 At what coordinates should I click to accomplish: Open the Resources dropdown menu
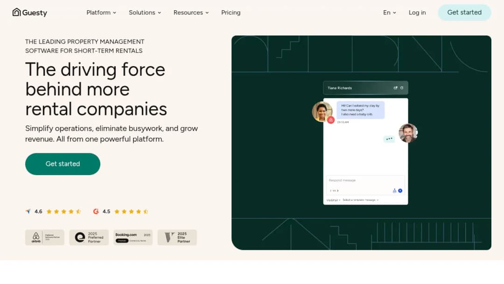click(x=191, y=13)
